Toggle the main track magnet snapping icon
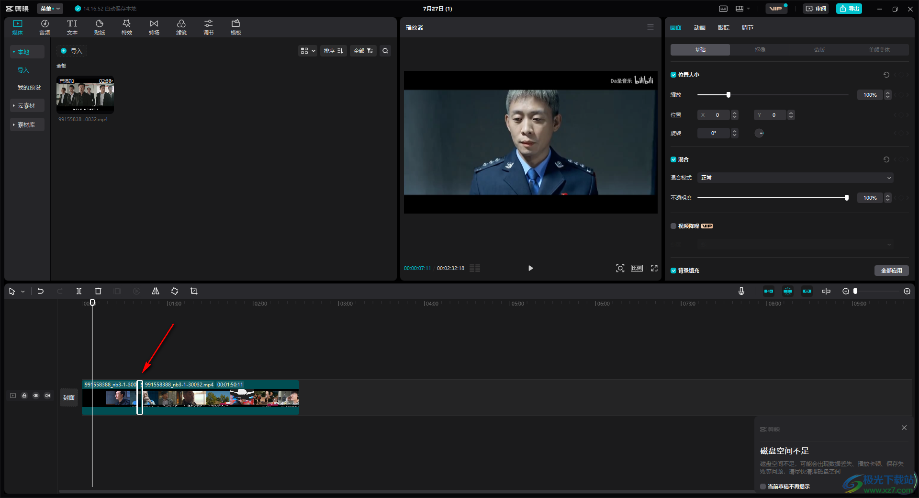Image resolution: width=919 pixels, height=498 pixels. pos(769,291)
